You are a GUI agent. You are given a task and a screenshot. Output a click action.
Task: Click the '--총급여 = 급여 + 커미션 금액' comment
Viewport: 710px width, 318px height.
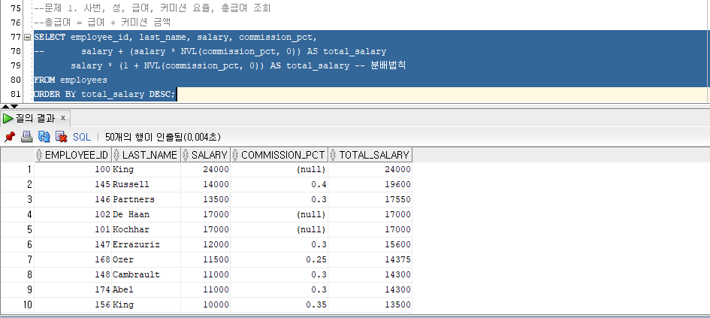(x=102, y=23)
